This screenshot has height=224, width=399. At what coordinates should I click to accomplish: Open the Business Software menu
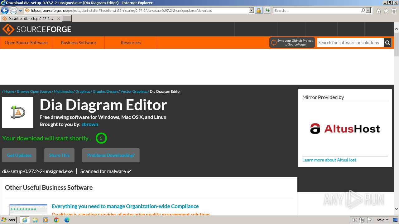(x=78, y=43)
